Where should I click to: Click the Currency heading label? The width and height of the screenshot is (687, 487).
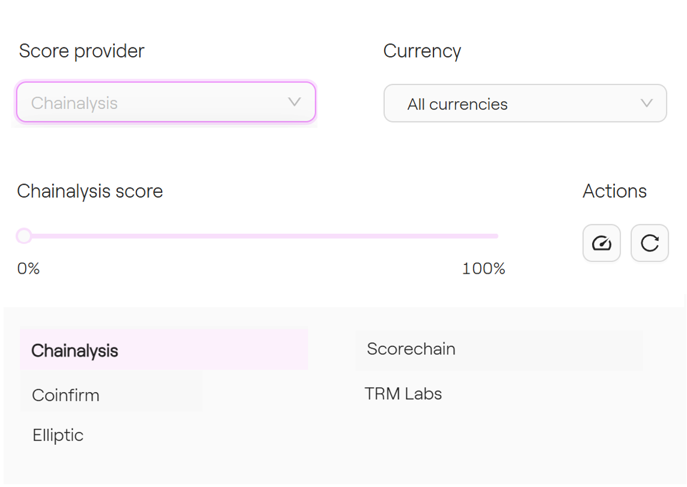[422, 51]
